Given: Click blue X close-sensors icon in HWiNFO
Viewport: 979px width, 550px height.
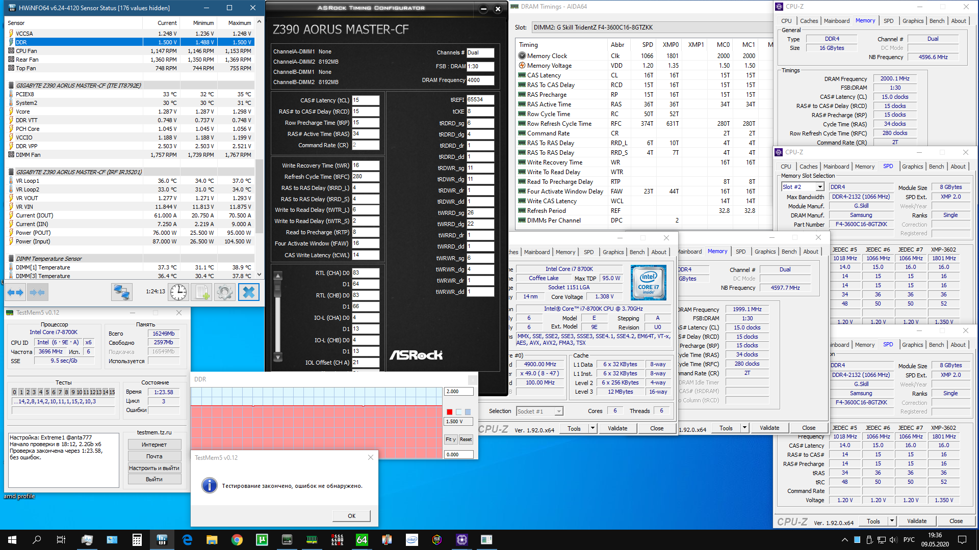Looking at the screenshot, I should [248, 292].
